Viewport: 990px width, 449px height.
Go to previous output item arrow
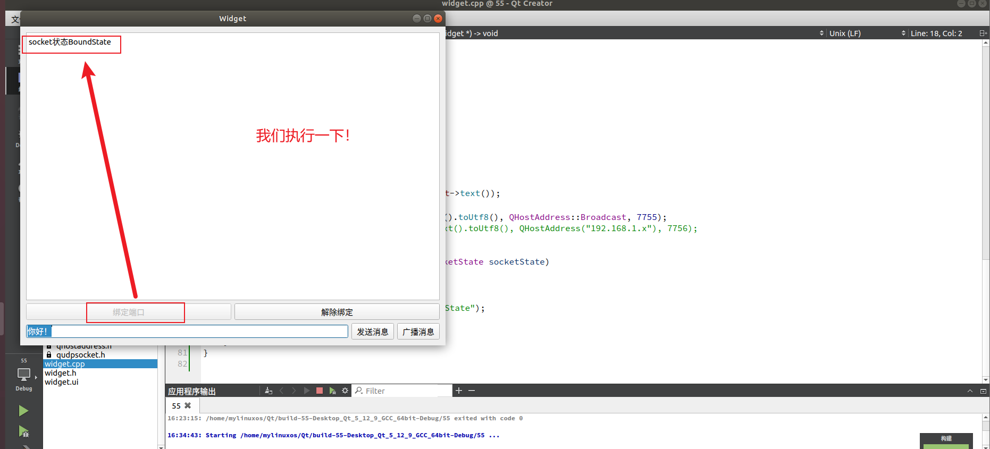coord(281,391)
